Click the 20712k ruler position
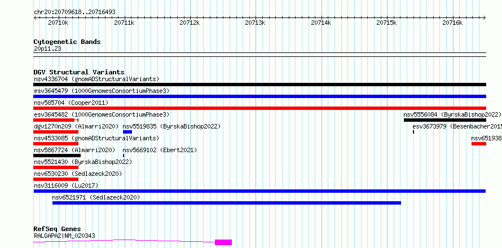 point(190,23)
